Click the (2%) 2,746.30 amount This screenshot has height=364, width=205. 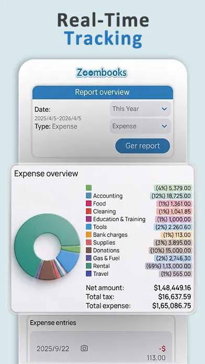tap(173, 258)
